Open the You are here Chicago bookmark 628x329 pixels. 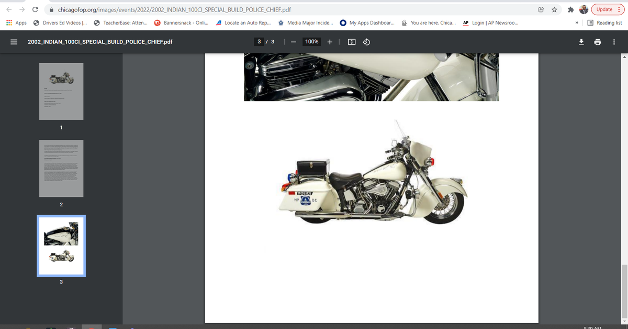[x=429, y=23]
